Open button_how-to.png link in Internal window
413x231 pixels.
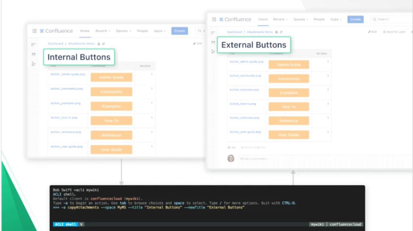coord(64,118)
